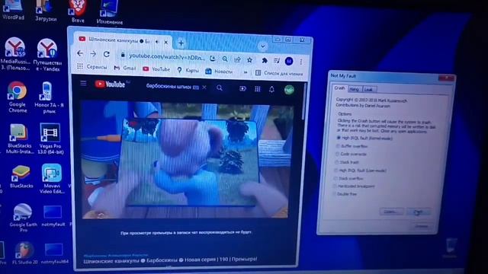
Task: Go back in Chrome
Action: tap(80, 53)
